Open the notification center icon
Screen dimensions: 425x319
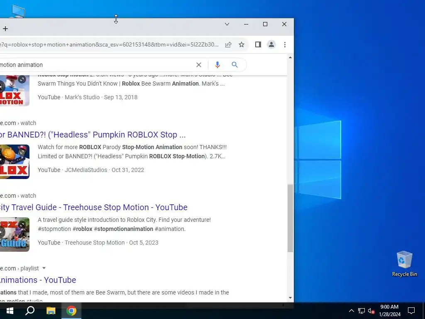point(411,311)
